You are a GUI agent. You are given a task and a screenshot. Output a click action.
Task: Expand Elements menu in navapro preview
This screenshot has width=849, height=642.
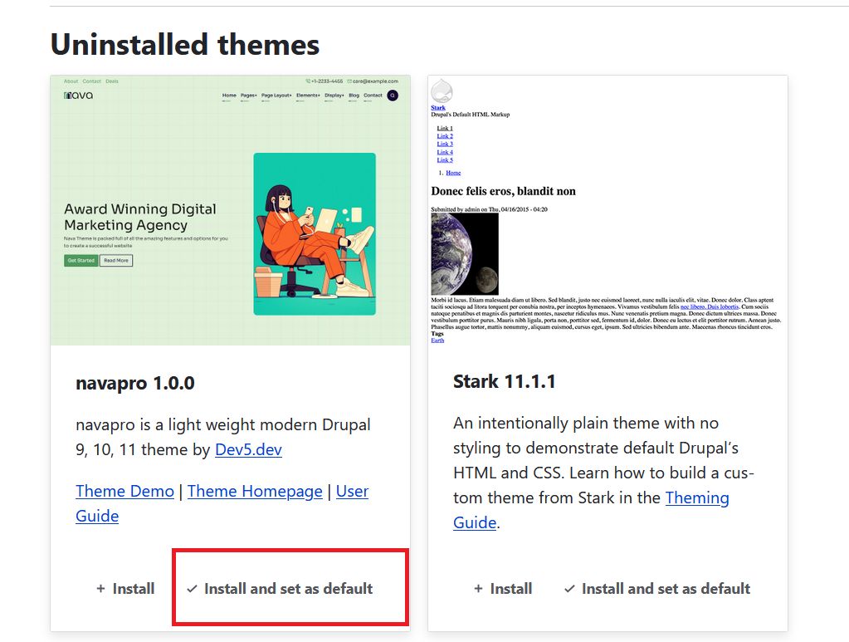pos(308,96)
